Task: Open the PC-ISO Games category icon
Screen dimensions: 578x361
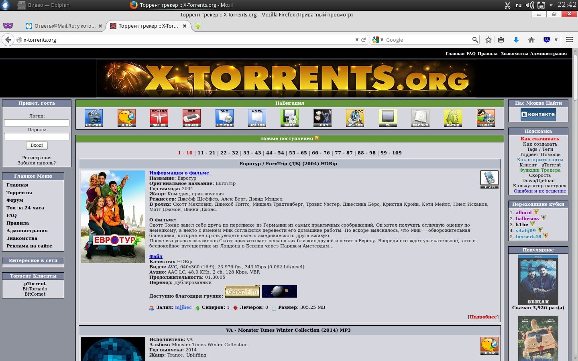Action: coord(159,118)
